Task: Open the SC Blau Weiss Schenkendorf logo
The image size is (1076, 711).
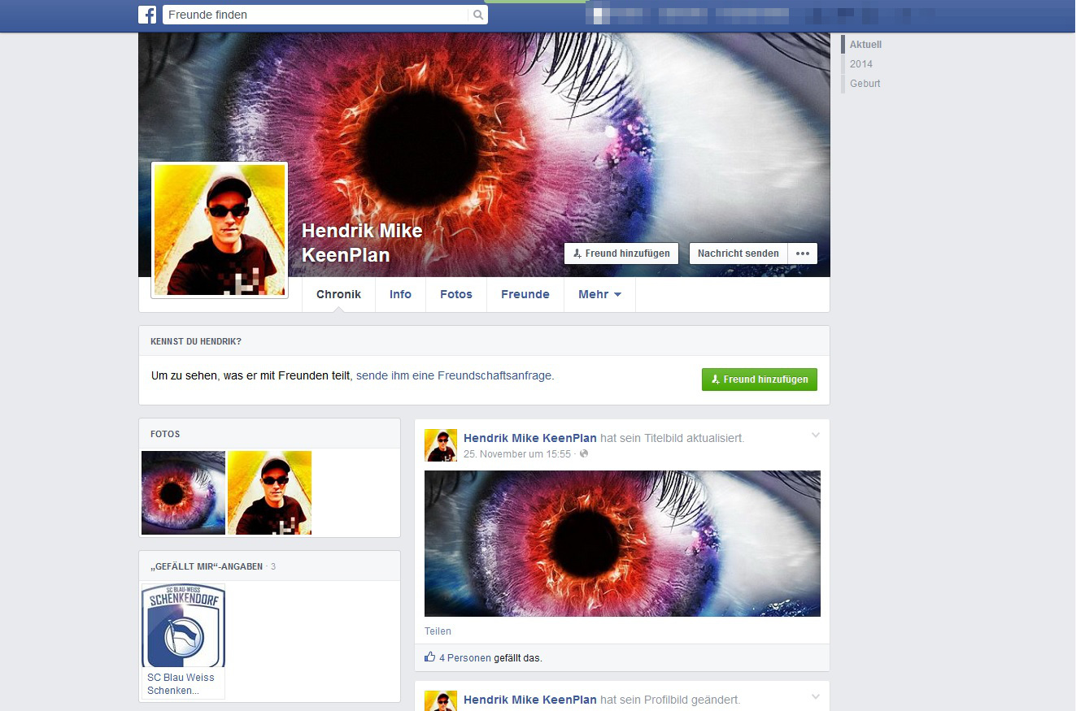Action: 183,626
